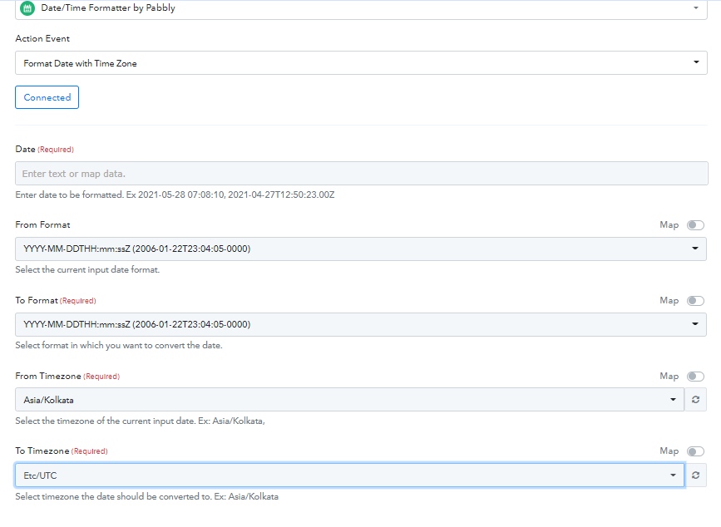721x527 pixels.
Task: Click the Action Event label
Action: [42, 38]
